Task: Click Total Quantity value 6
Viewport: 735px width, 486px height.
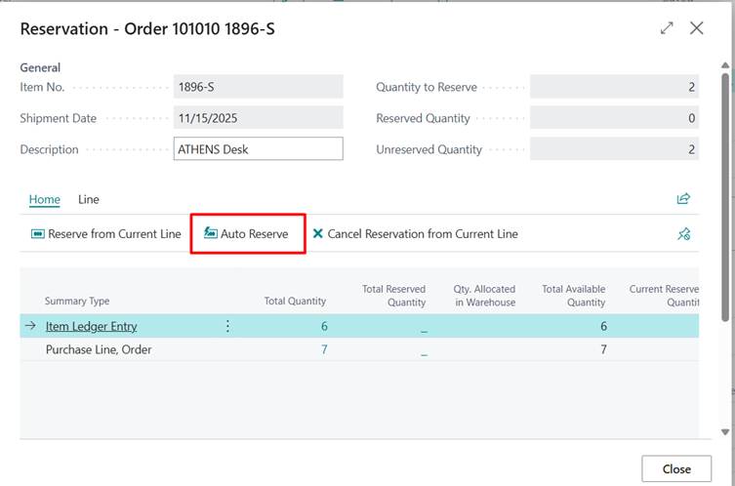Action: pyautogui.click(x=323, y=326)
